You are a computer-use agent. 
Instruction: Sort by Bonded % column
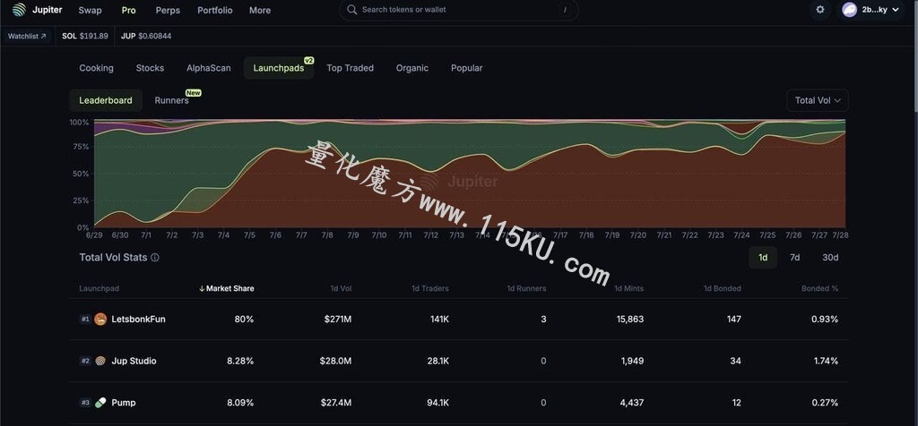[819, 289]
